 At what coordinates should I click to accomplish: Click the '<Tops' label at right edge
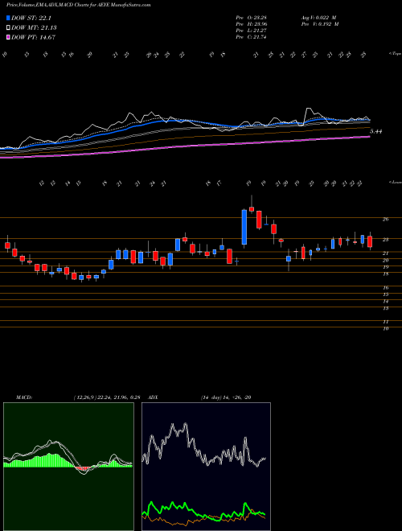(395, 53)
